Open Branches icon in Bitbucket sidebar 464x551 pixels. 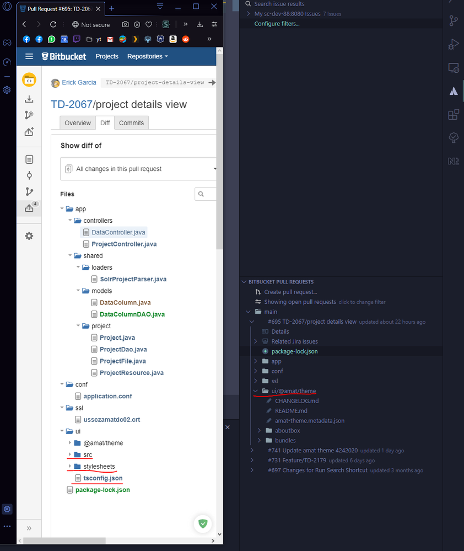point(29,191)
